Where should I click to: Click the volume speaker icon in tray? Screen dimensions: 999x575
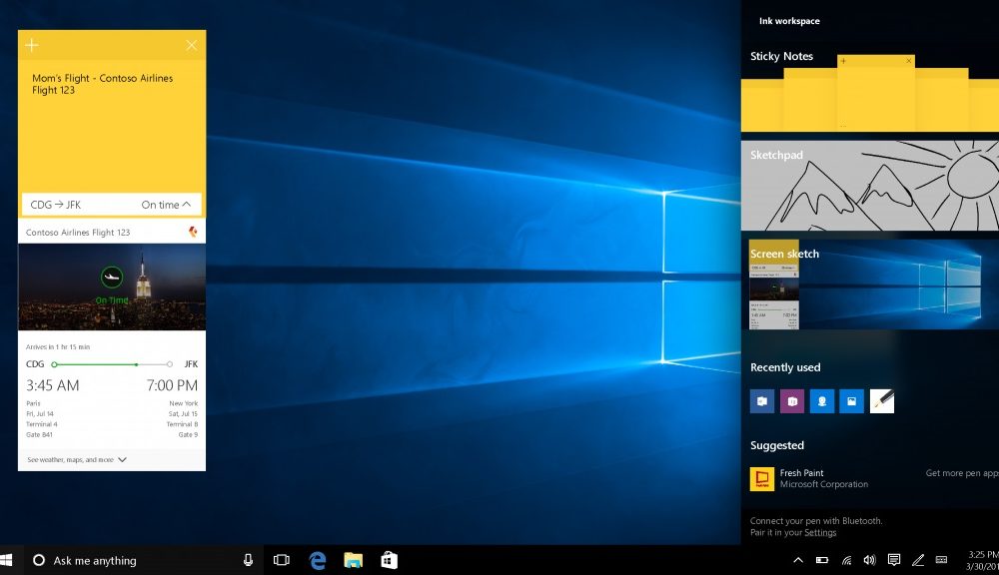pyautogui.click(x=869, y=560)
